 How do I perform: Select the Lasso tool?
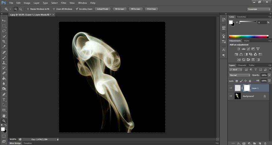click(4, 31)
